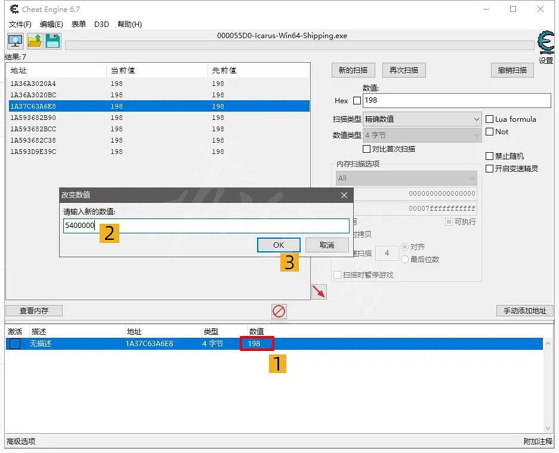Check the Not option
The height and width of the screenshot is (453, 559).
pos(490,132)
